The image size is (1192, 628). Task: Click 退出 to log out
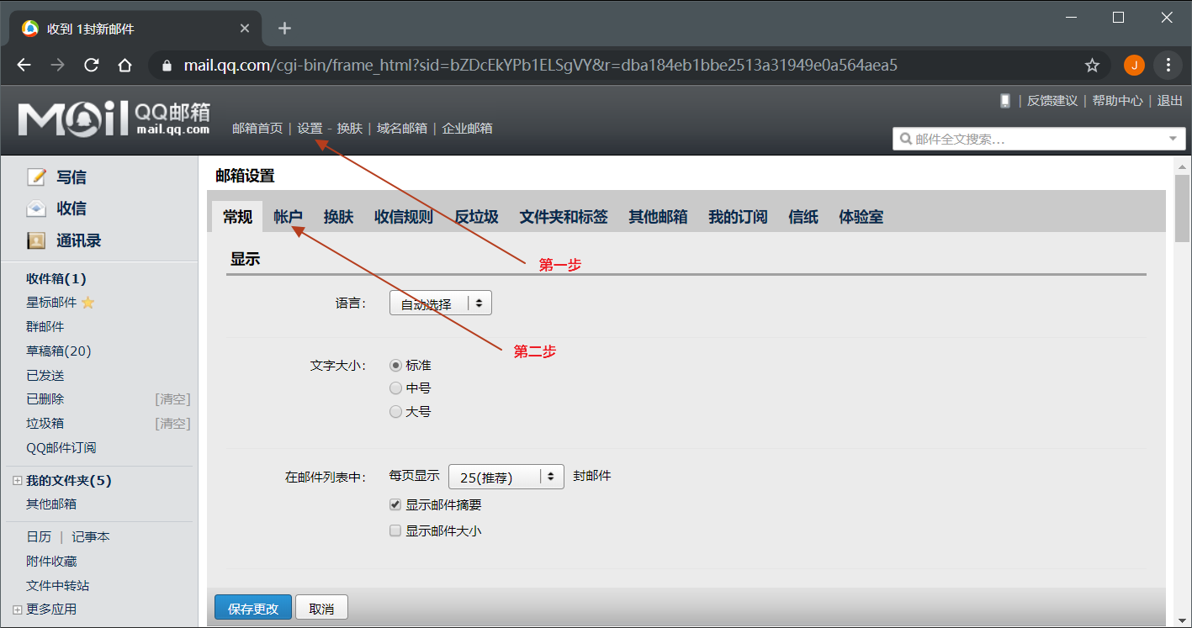pyautogui.click(x=1169, y=101)
